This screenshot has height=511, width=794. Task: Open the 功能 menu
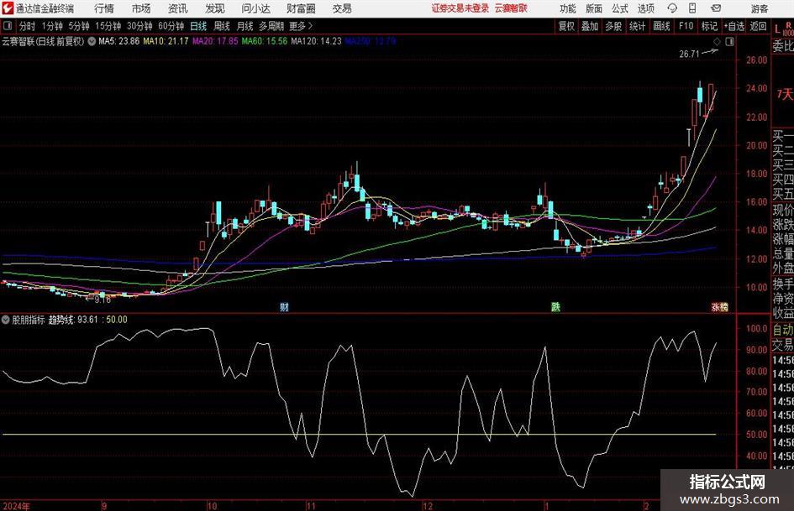click(568, 8)
